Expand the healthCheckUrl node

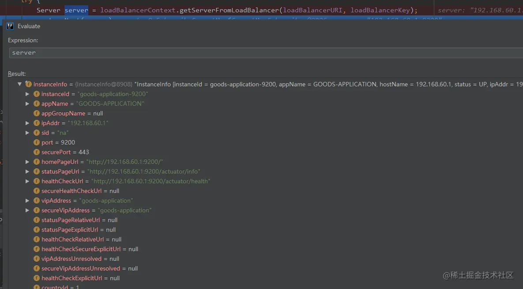(x=27, y=181)
